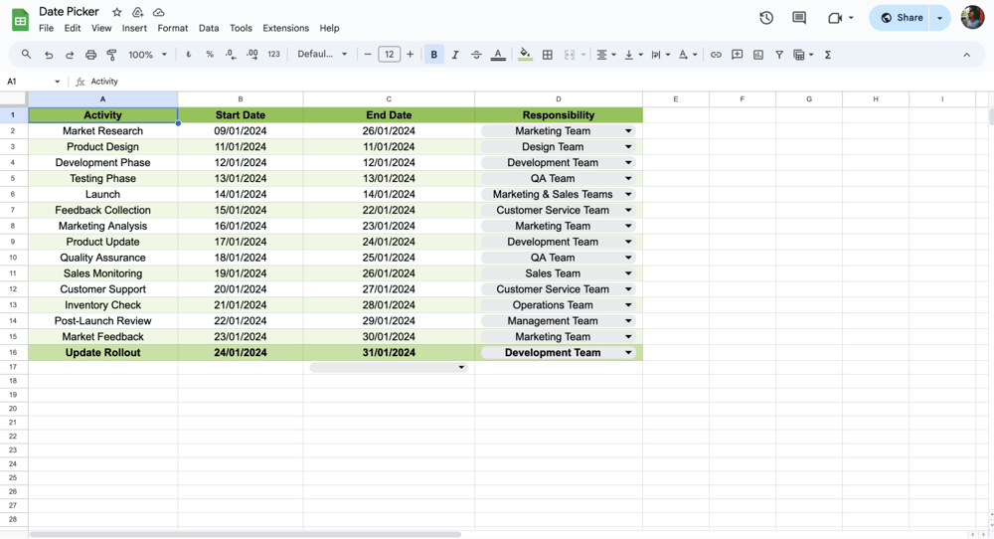Open the Insert menu
994x539 pixels.
(134, 28)
